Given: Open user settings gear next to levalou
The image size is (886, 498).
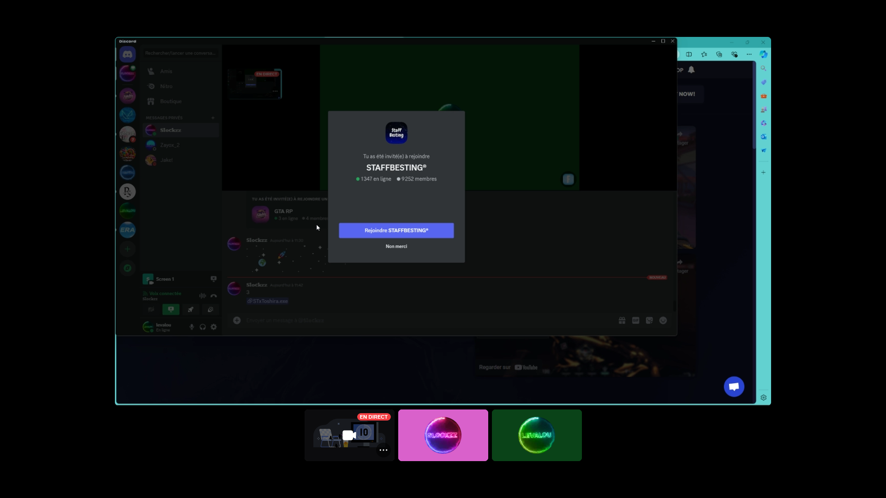Looking at the screenshot, I should (x=214, y=327).
